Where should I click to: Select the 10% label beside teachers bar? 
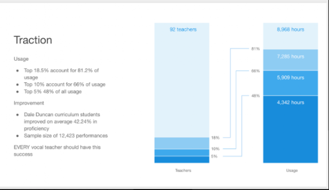(x=215, y=149)
